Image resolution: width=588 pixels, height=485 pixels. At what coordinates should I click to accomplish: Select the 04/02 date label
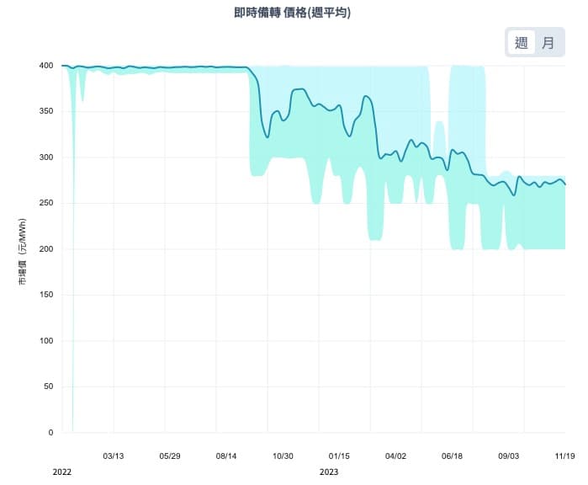tap(395, 456)
